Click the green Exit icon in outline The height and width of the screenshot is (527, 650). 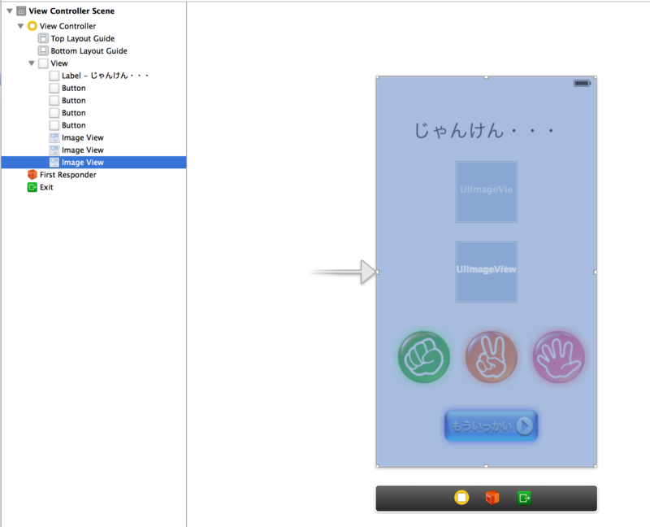click(32, 187)
